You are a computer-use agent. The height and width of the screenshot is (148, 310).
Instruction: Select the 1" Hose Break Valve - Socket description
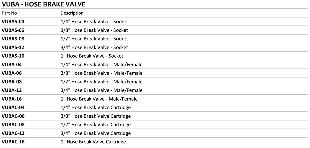pyautogui.click(x=92, y=56)
